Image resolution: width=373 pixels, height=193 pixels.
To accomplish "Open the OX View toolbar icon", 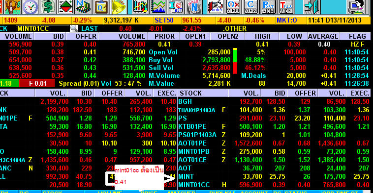I will 233,7.
